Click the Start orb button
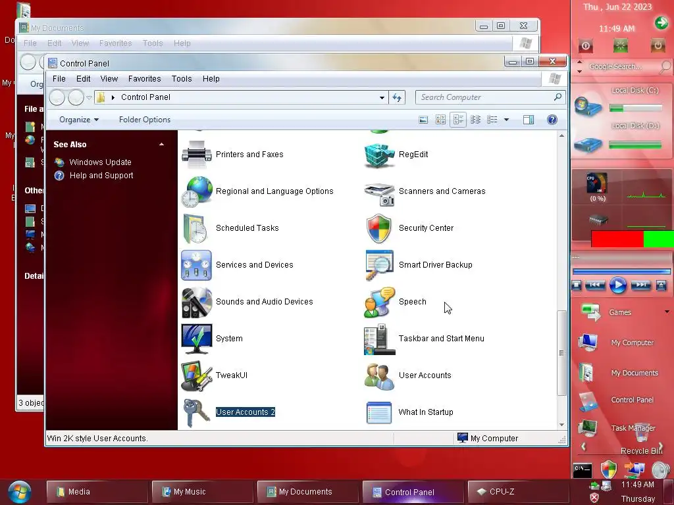 [x=19, y=492]
